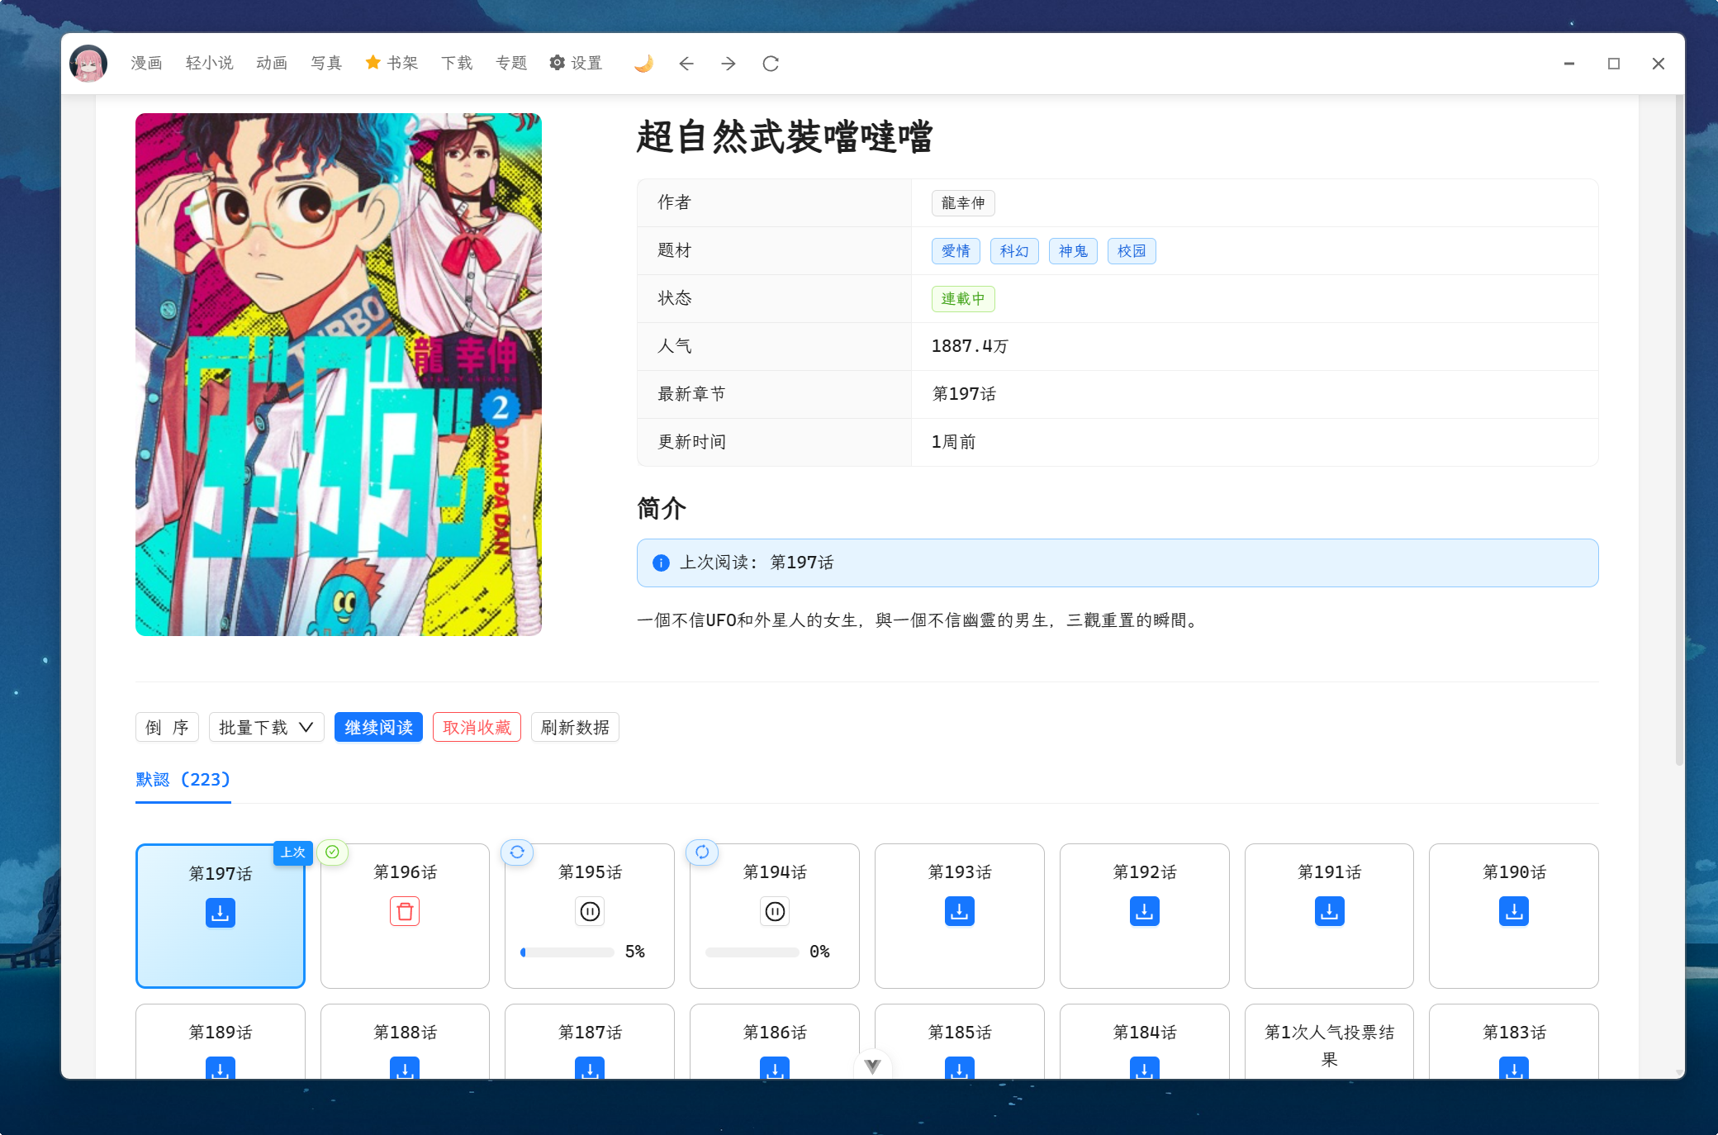Click the down chevron at the page bottom

(x=872, y=1066)
